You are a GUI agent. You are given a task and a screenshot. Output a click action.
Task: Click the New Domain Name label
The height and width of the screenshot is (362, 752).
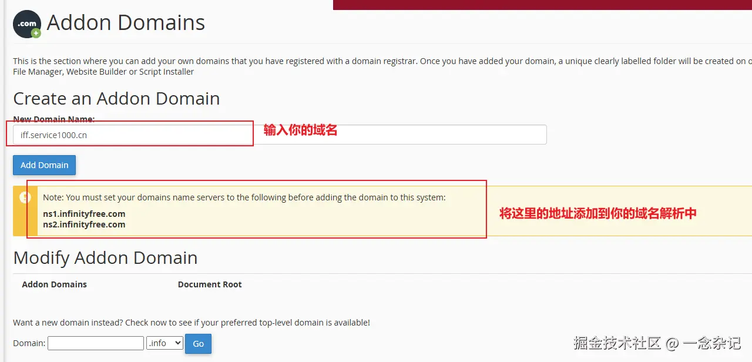54,119
